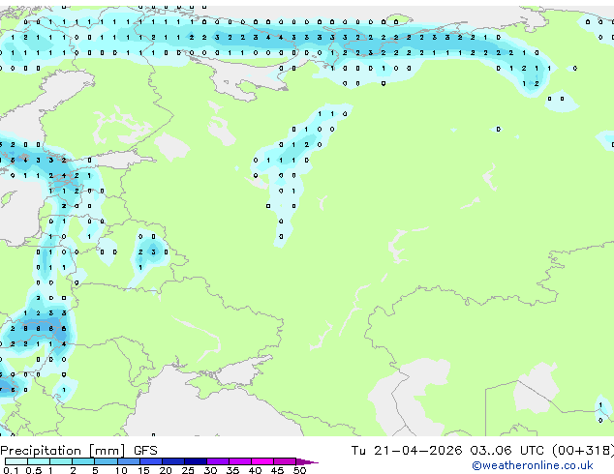Click the 'Tu 21-04-2026 03..06 UTC (00+318)' timestamp
This screenshot has height=474, width=614.
482,451
